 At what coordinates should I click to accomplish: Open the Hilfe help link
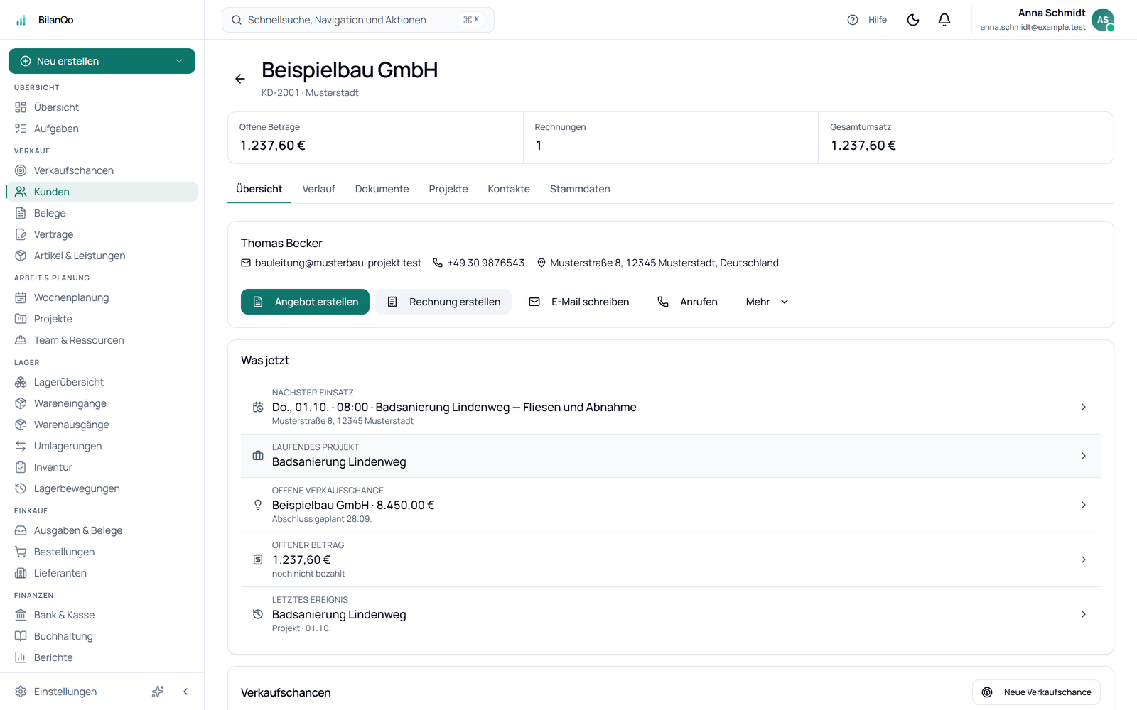coord(868,20)
